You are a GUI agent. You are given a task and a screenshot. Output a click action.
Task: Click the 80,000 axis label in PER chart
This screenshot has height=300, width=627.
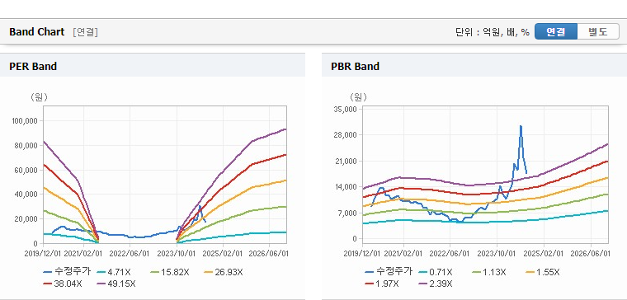pyautogui.click(x=26, y=145)
